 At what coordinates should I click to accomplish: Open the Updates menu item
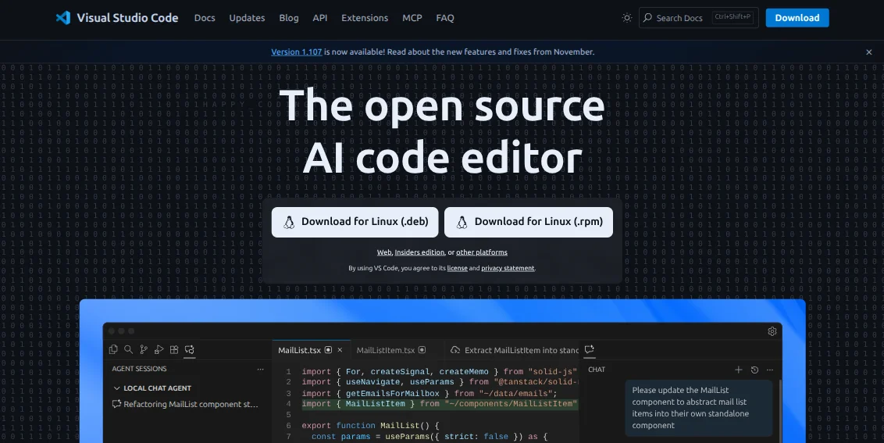pos(247,18)
